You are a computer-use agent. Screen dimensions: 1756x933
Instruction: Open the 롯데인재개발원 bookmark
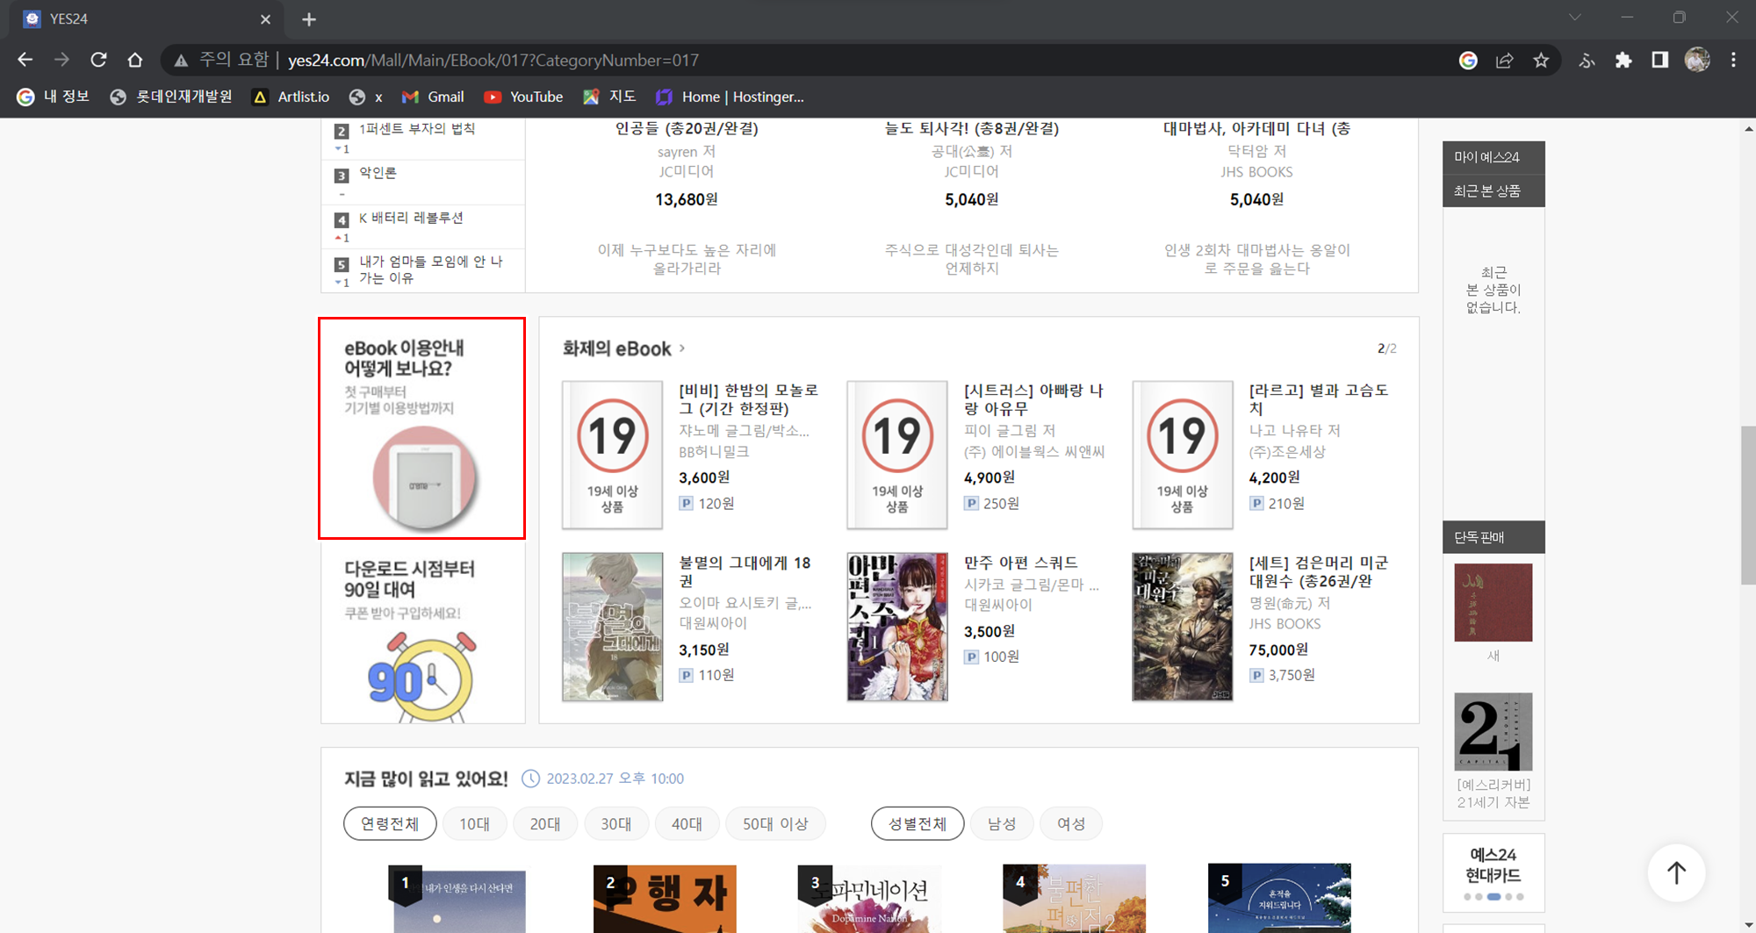(x=171, y=97)
